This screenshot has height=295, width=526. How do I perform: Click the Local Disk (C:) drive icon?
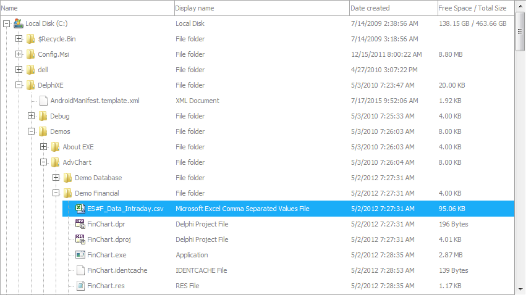click(x=19, y=23)
